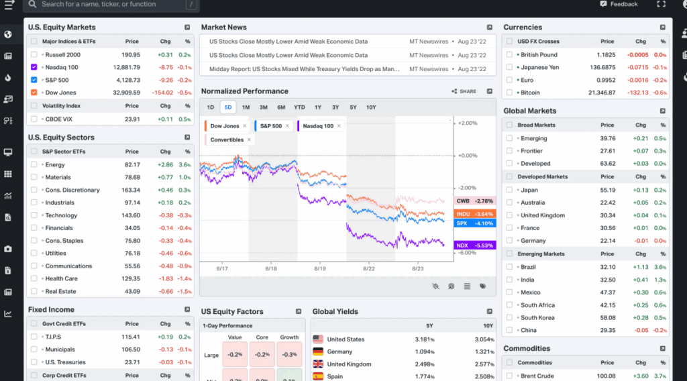Check the British Pound checkbox

pos(509,55)
